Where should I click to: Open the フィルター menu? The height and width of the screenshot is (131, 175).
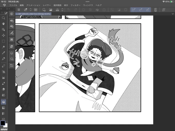coord(76,5)
